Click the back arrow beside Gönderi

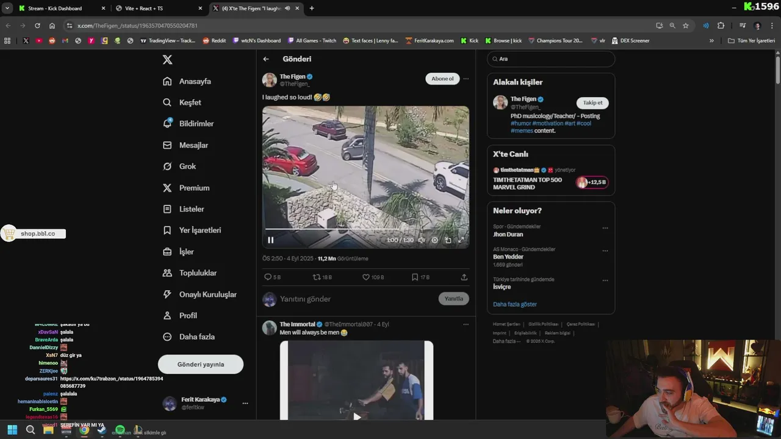[266, 59]
